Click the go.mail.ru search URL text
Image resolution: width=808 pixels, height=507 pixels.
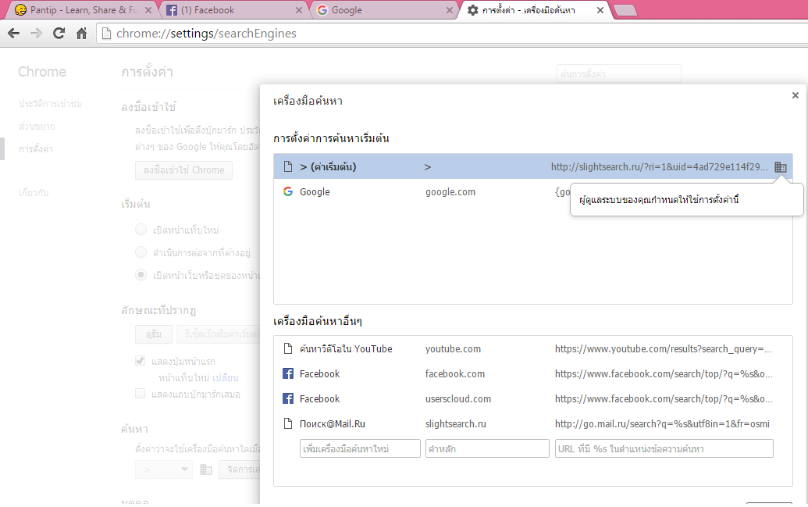coord(662,423)
